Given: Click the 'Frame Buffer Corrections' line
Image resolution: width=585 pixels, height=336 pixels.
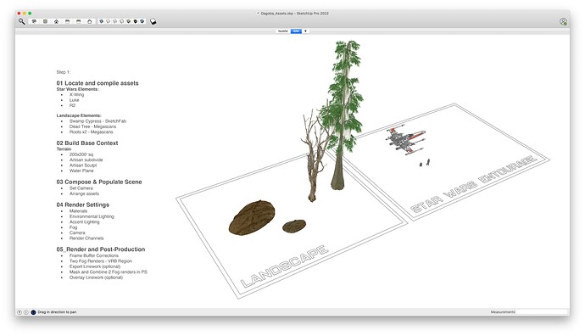Looking at the screenshot, I should point(93,255).
